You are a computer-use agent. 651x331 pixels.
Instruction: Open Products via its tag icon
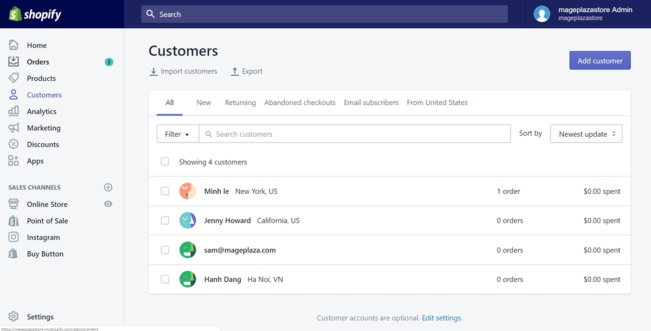14,78
